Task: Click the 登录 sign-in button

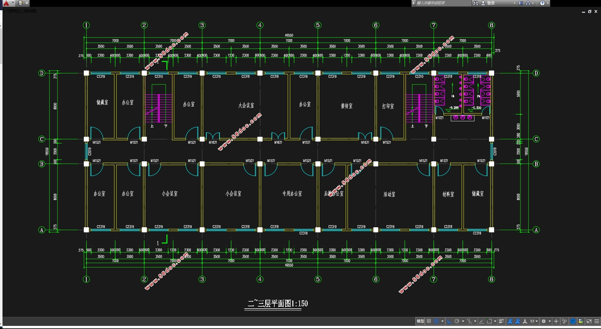Action: pos(491,3)
